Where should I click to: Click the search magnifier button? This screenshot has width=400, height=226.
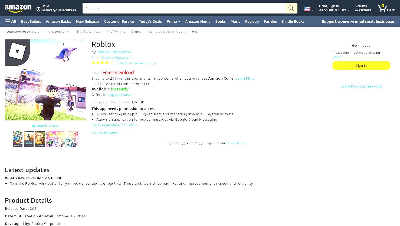point(291,8)
